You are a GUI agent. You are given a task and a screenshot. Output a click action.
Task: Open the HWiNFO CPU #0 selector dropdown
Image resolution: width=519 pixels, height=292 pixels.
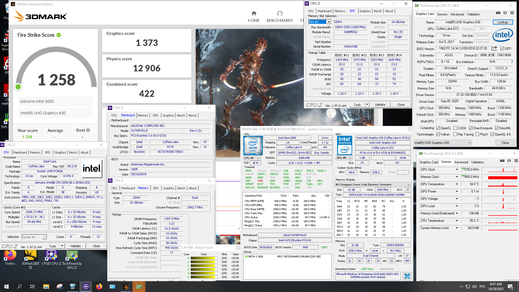pos(252,158)
